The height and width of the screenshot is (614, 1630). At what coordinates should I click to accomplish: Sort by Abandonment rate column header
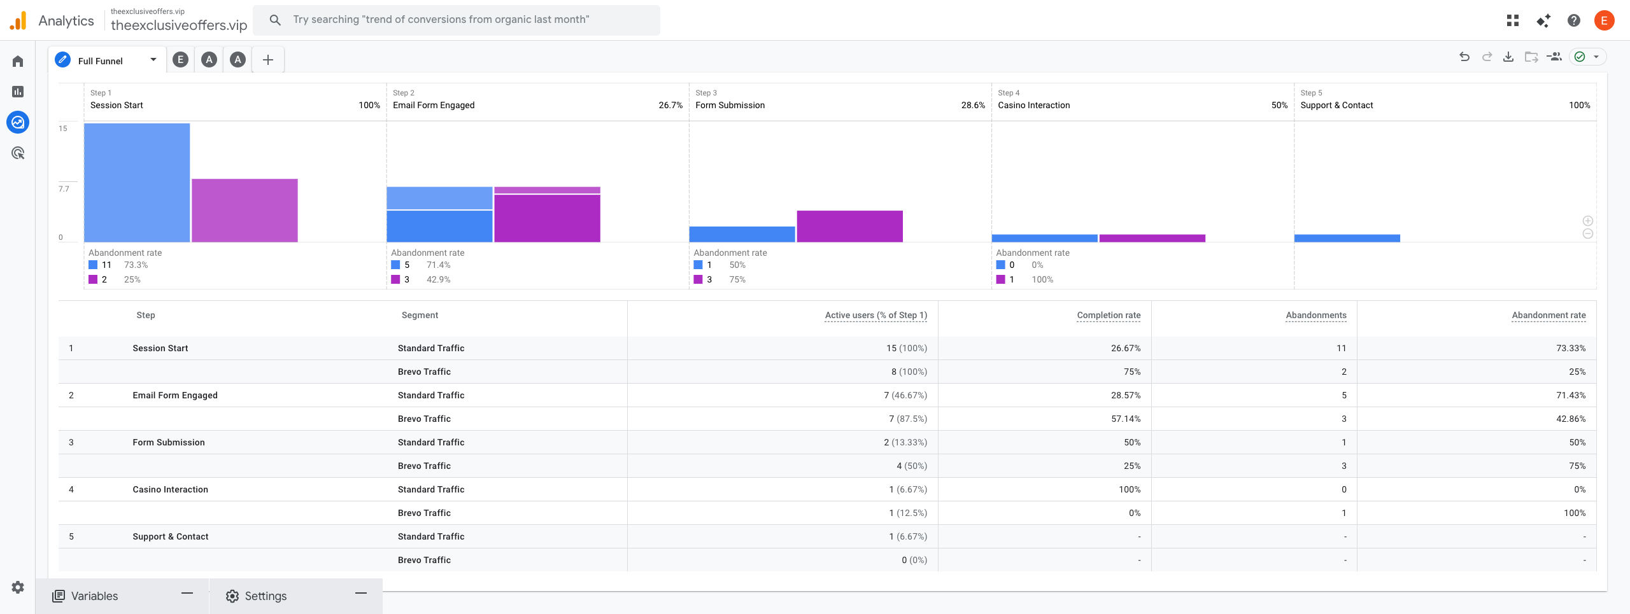pyautogui.click(x=1548, y=316)
